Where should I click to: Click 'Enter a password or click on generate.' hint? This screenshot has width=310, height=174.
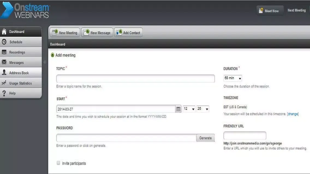81,146
